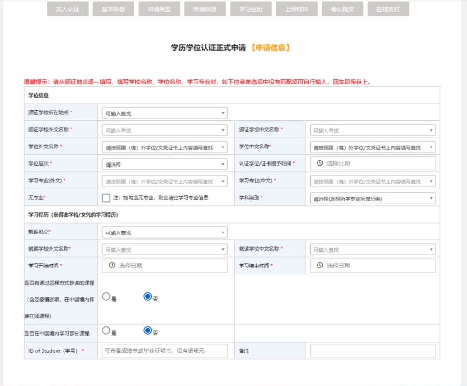Image resolution: width=467 pixels, height=386 pixels.
Task: Expand the 学位外文名称 combo box
Action: [x=165, y=147]
